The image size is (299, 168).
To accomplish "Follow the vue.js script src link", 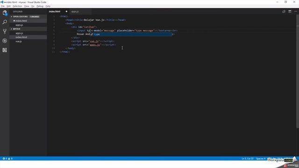I will 94,41.
